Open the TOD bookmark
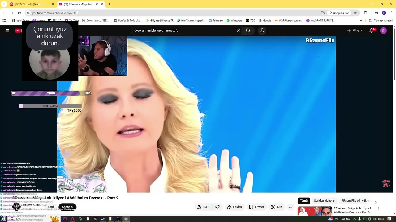396x222 pixels. click(251, 21)
